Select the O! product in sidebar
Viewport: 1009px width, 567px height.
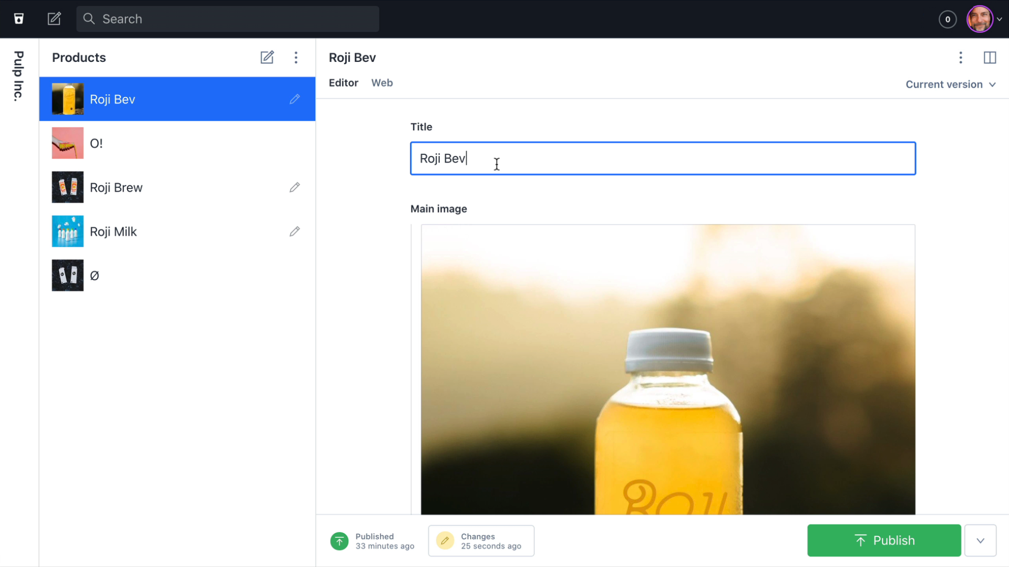(177, 143)
